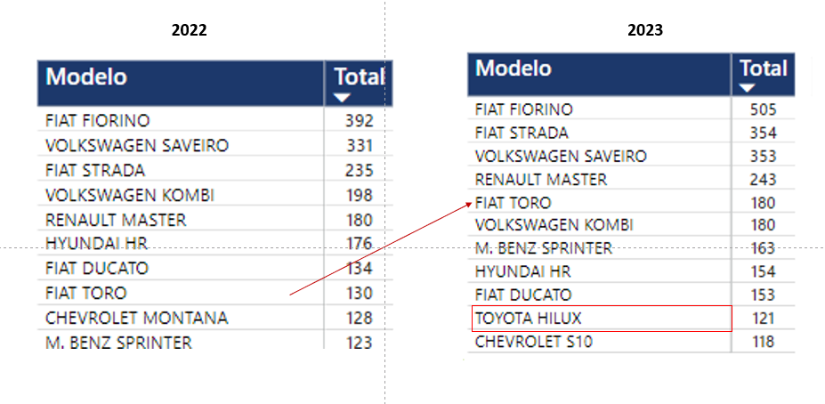825x404 pixels.
Task: Click the sort arrow under 2023 Total
Action: (748, 88)
